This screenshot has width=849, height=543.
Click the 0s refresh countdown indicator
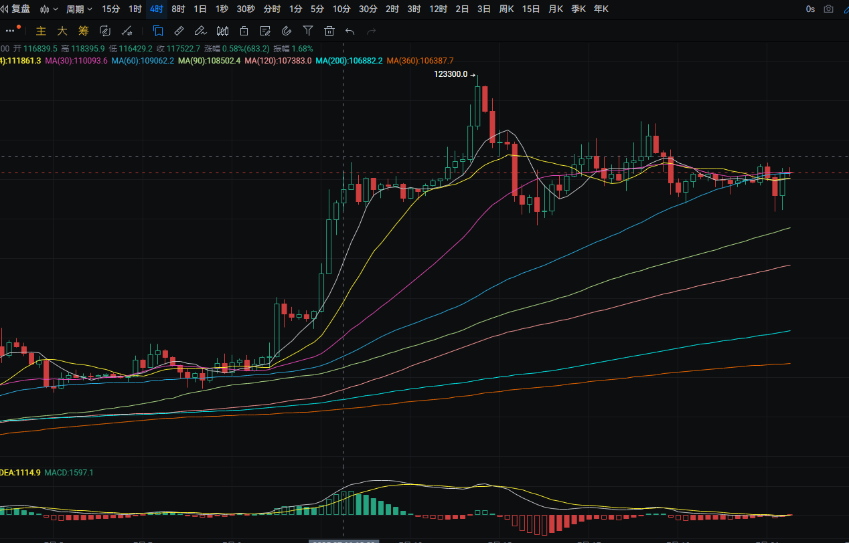(810, 9)
